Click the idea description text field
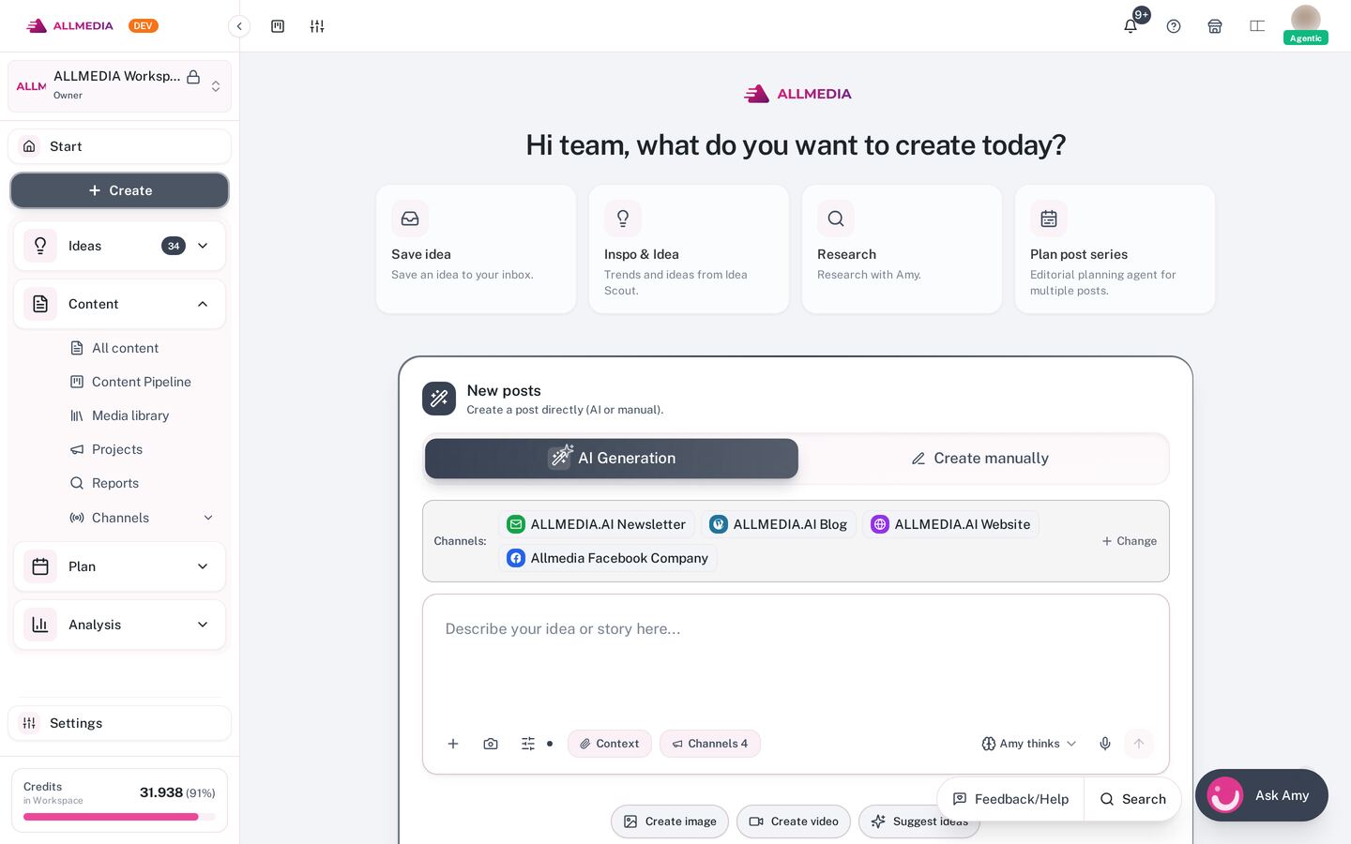Viewport: 1351px width, 844px height. [796, 658]
